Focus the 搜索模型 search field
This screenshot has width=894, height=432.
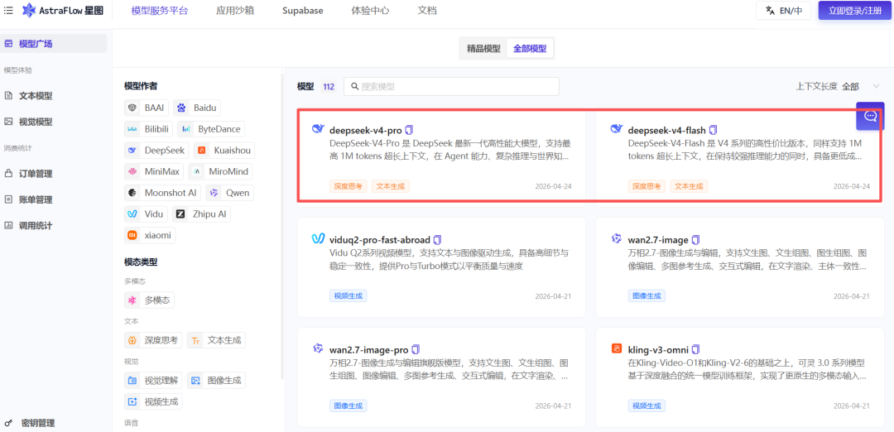tap(451, 87)
